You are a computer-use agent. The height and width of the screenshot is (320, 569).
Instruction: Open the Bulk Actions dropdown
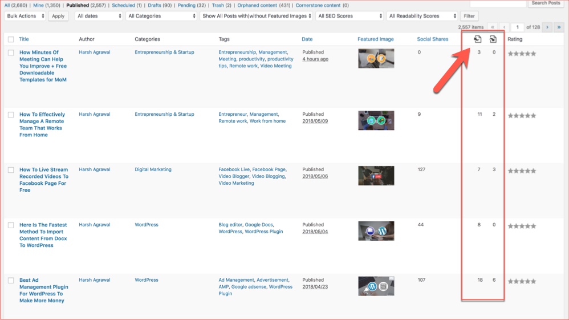[x=25, y=16]
